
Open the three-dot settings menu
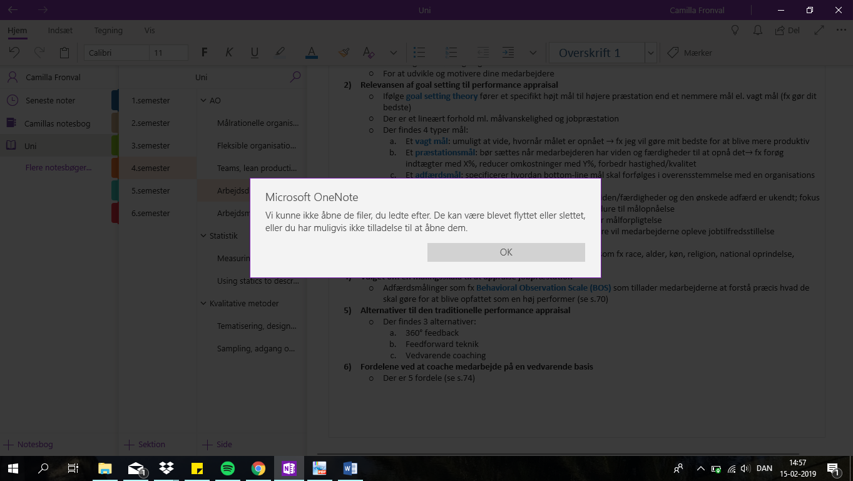coord(840,30)
